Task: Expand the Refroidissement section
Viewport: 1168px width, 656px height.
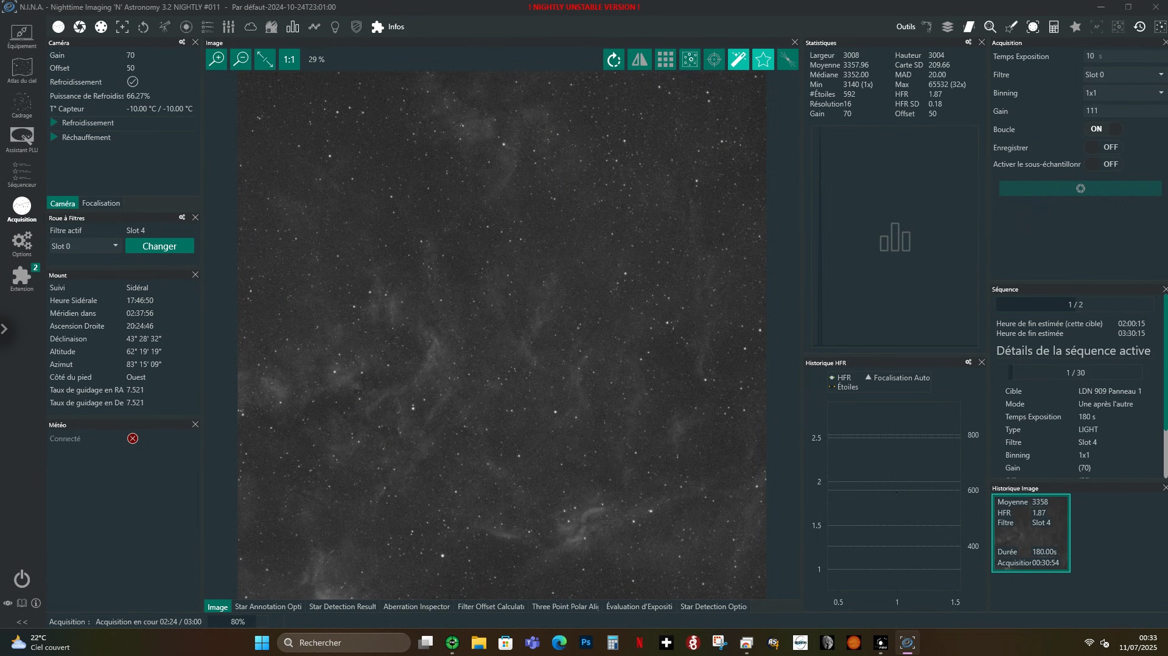Action: (88, 122)
